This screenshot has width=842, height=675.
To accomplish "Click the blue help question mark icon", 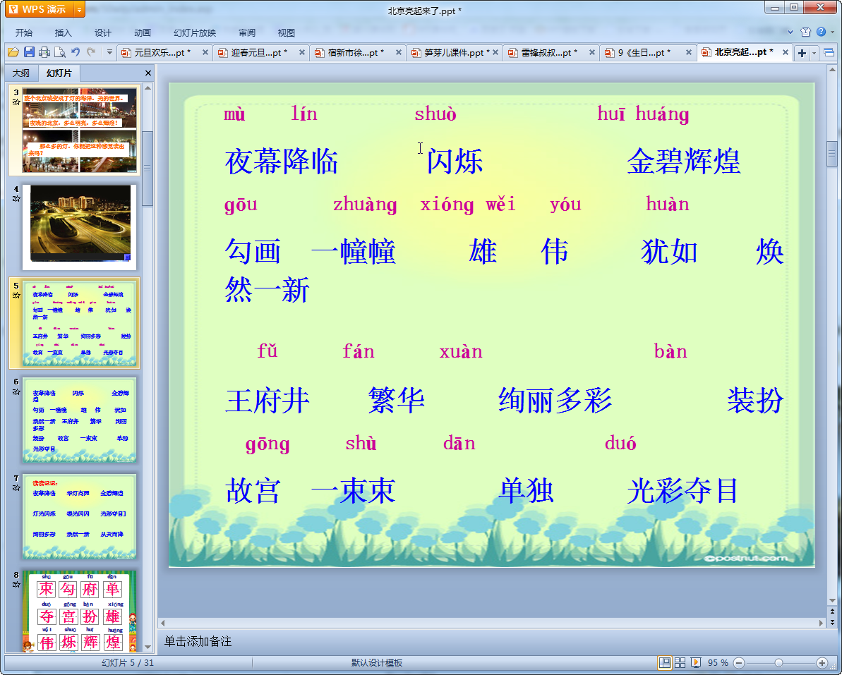I will [821, 32].
